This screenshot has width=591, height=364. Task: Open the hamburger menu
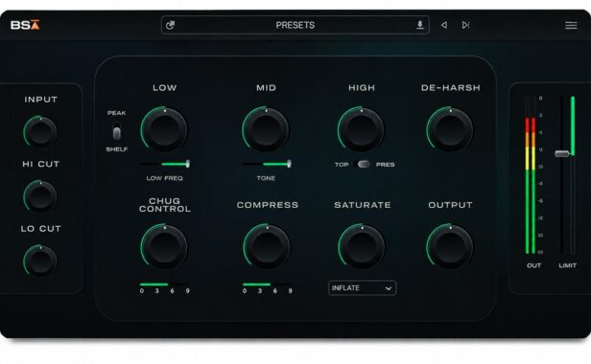tap(571, 25)
